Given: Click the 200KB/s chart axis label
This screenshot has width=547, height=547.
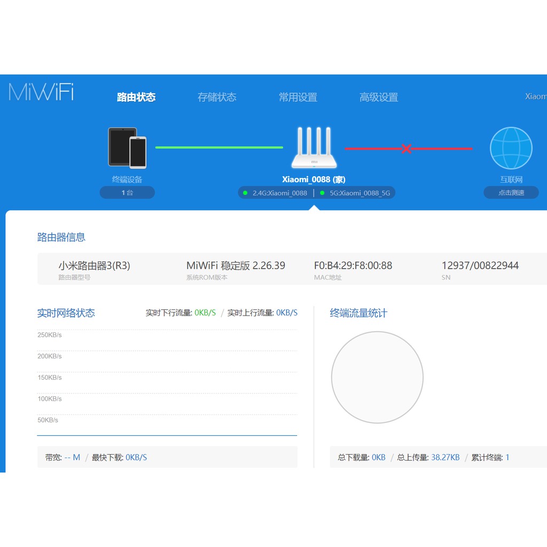Looking at the screenshot, I should [x=50, y=356].
